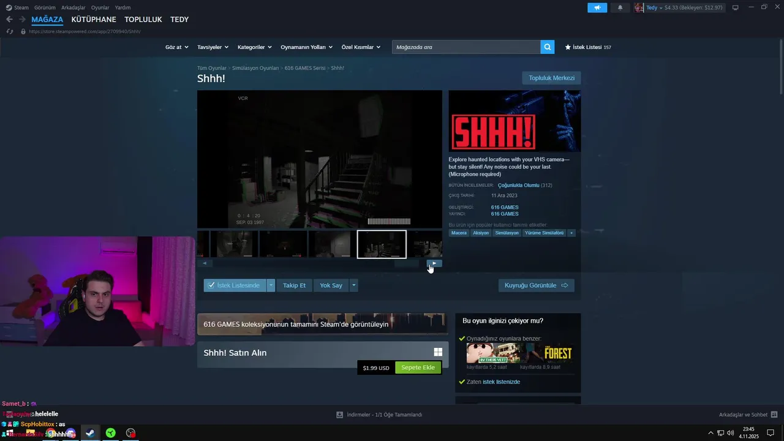This screenshot has width=784, height=441.
Task: Click the Steam logo in the menu bar
Action: click(9, 7)
